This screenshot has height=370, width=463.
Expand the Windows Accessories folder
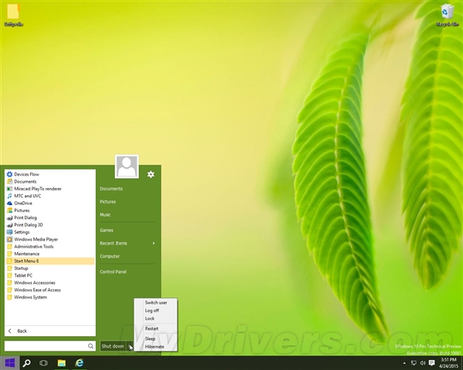pos(50,283)
